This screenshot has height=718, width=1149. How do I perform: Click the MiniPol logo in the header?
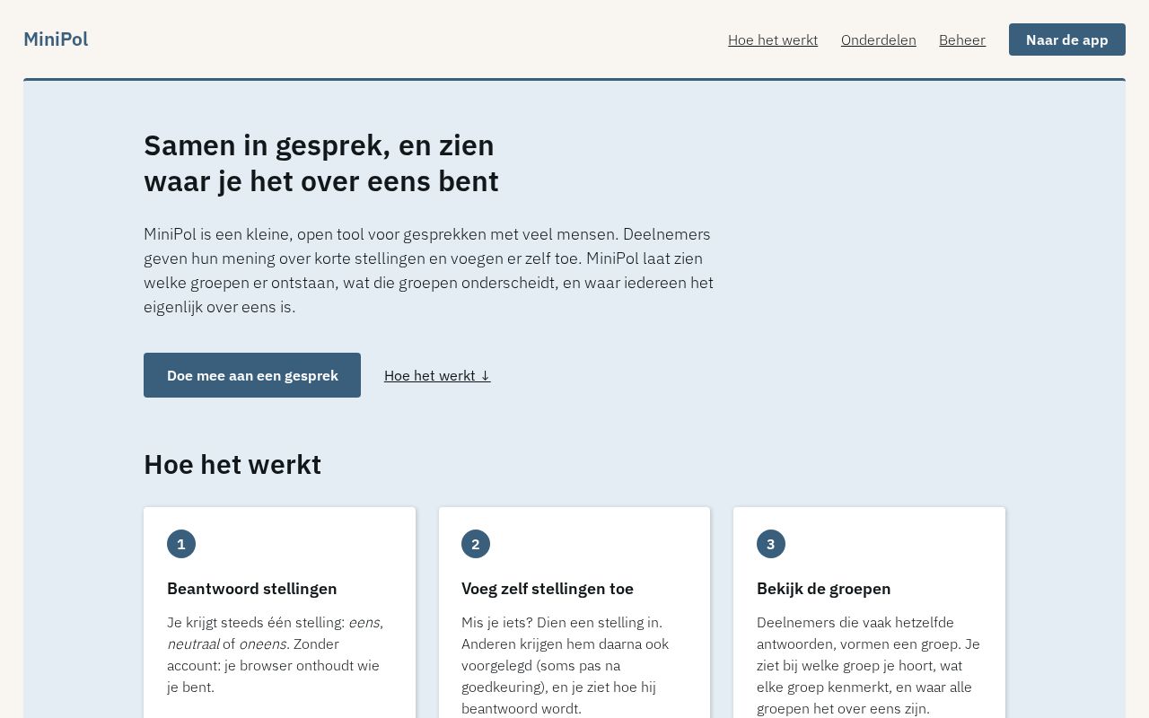pos(56,39)
